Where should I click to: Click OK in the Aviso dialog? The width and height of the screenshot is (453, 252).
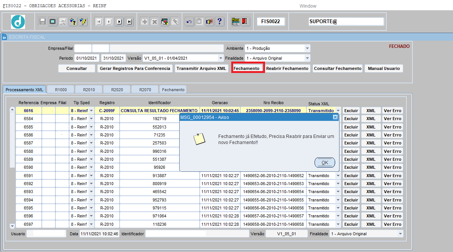tap(325, 162)
